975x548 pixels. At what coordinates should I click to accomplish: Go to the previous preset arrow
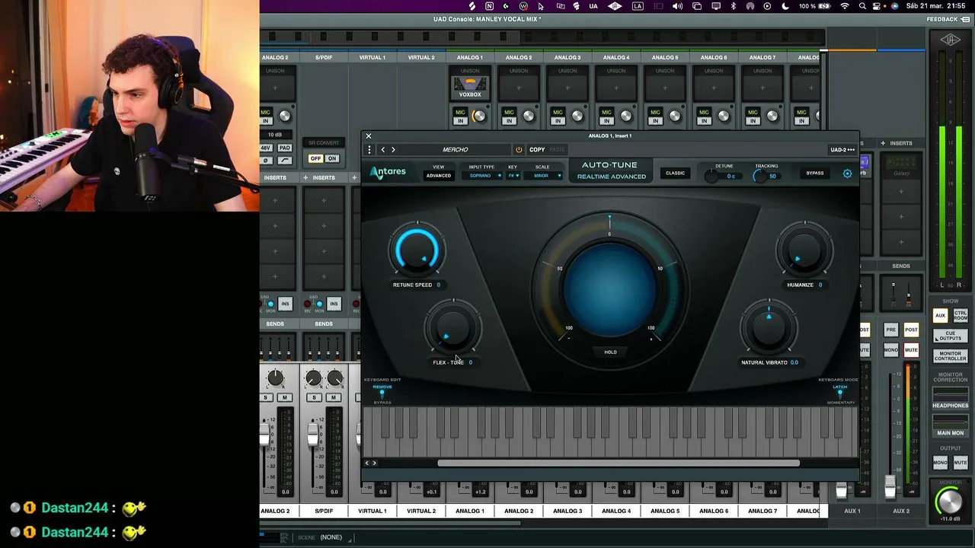click(383, 150)
